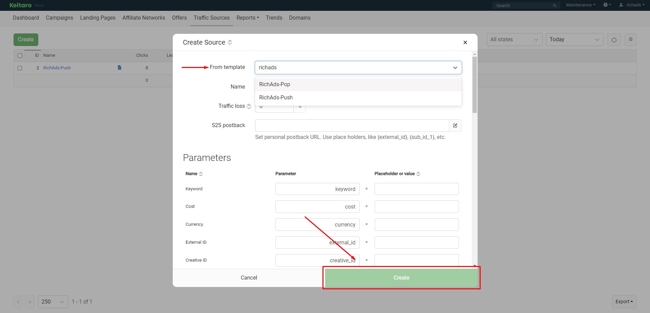Open the Reports dropdown menu

coord(248,18)
